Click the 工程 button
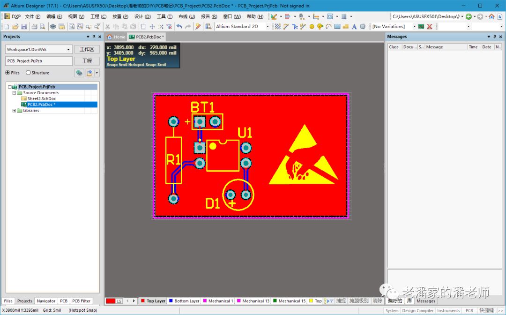Image resolution: width=506 pixels, height=315 pixels. click(x=87, y=61)
